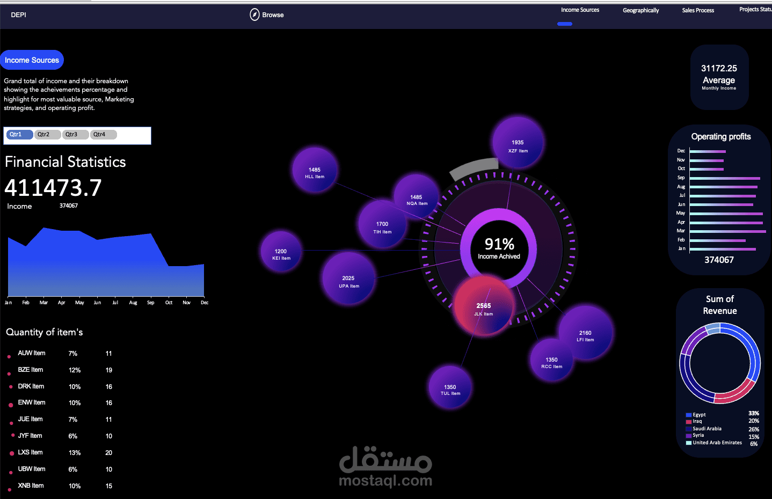
Task: Select the 1200 KEI Item bubble
Action: click(281, 252)
